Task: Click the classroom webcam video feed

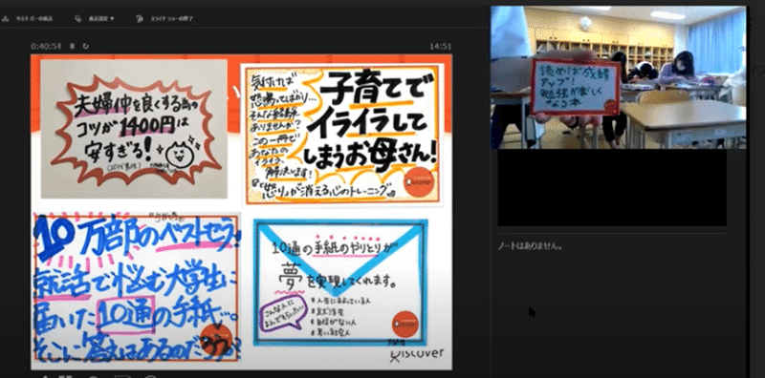Action: [x=618, y=77]
